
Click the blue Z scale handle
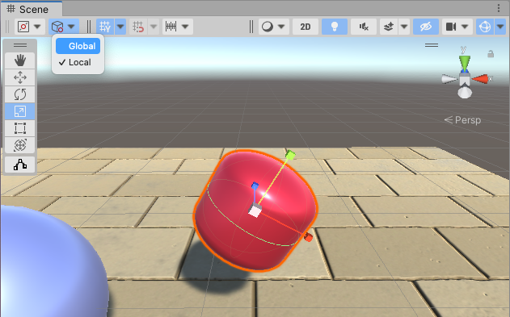255,186
